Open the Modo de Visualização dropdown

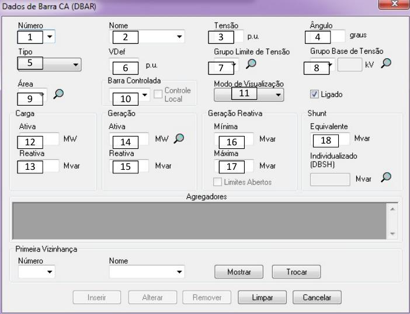pyautogui.click(x=279, y=94)
